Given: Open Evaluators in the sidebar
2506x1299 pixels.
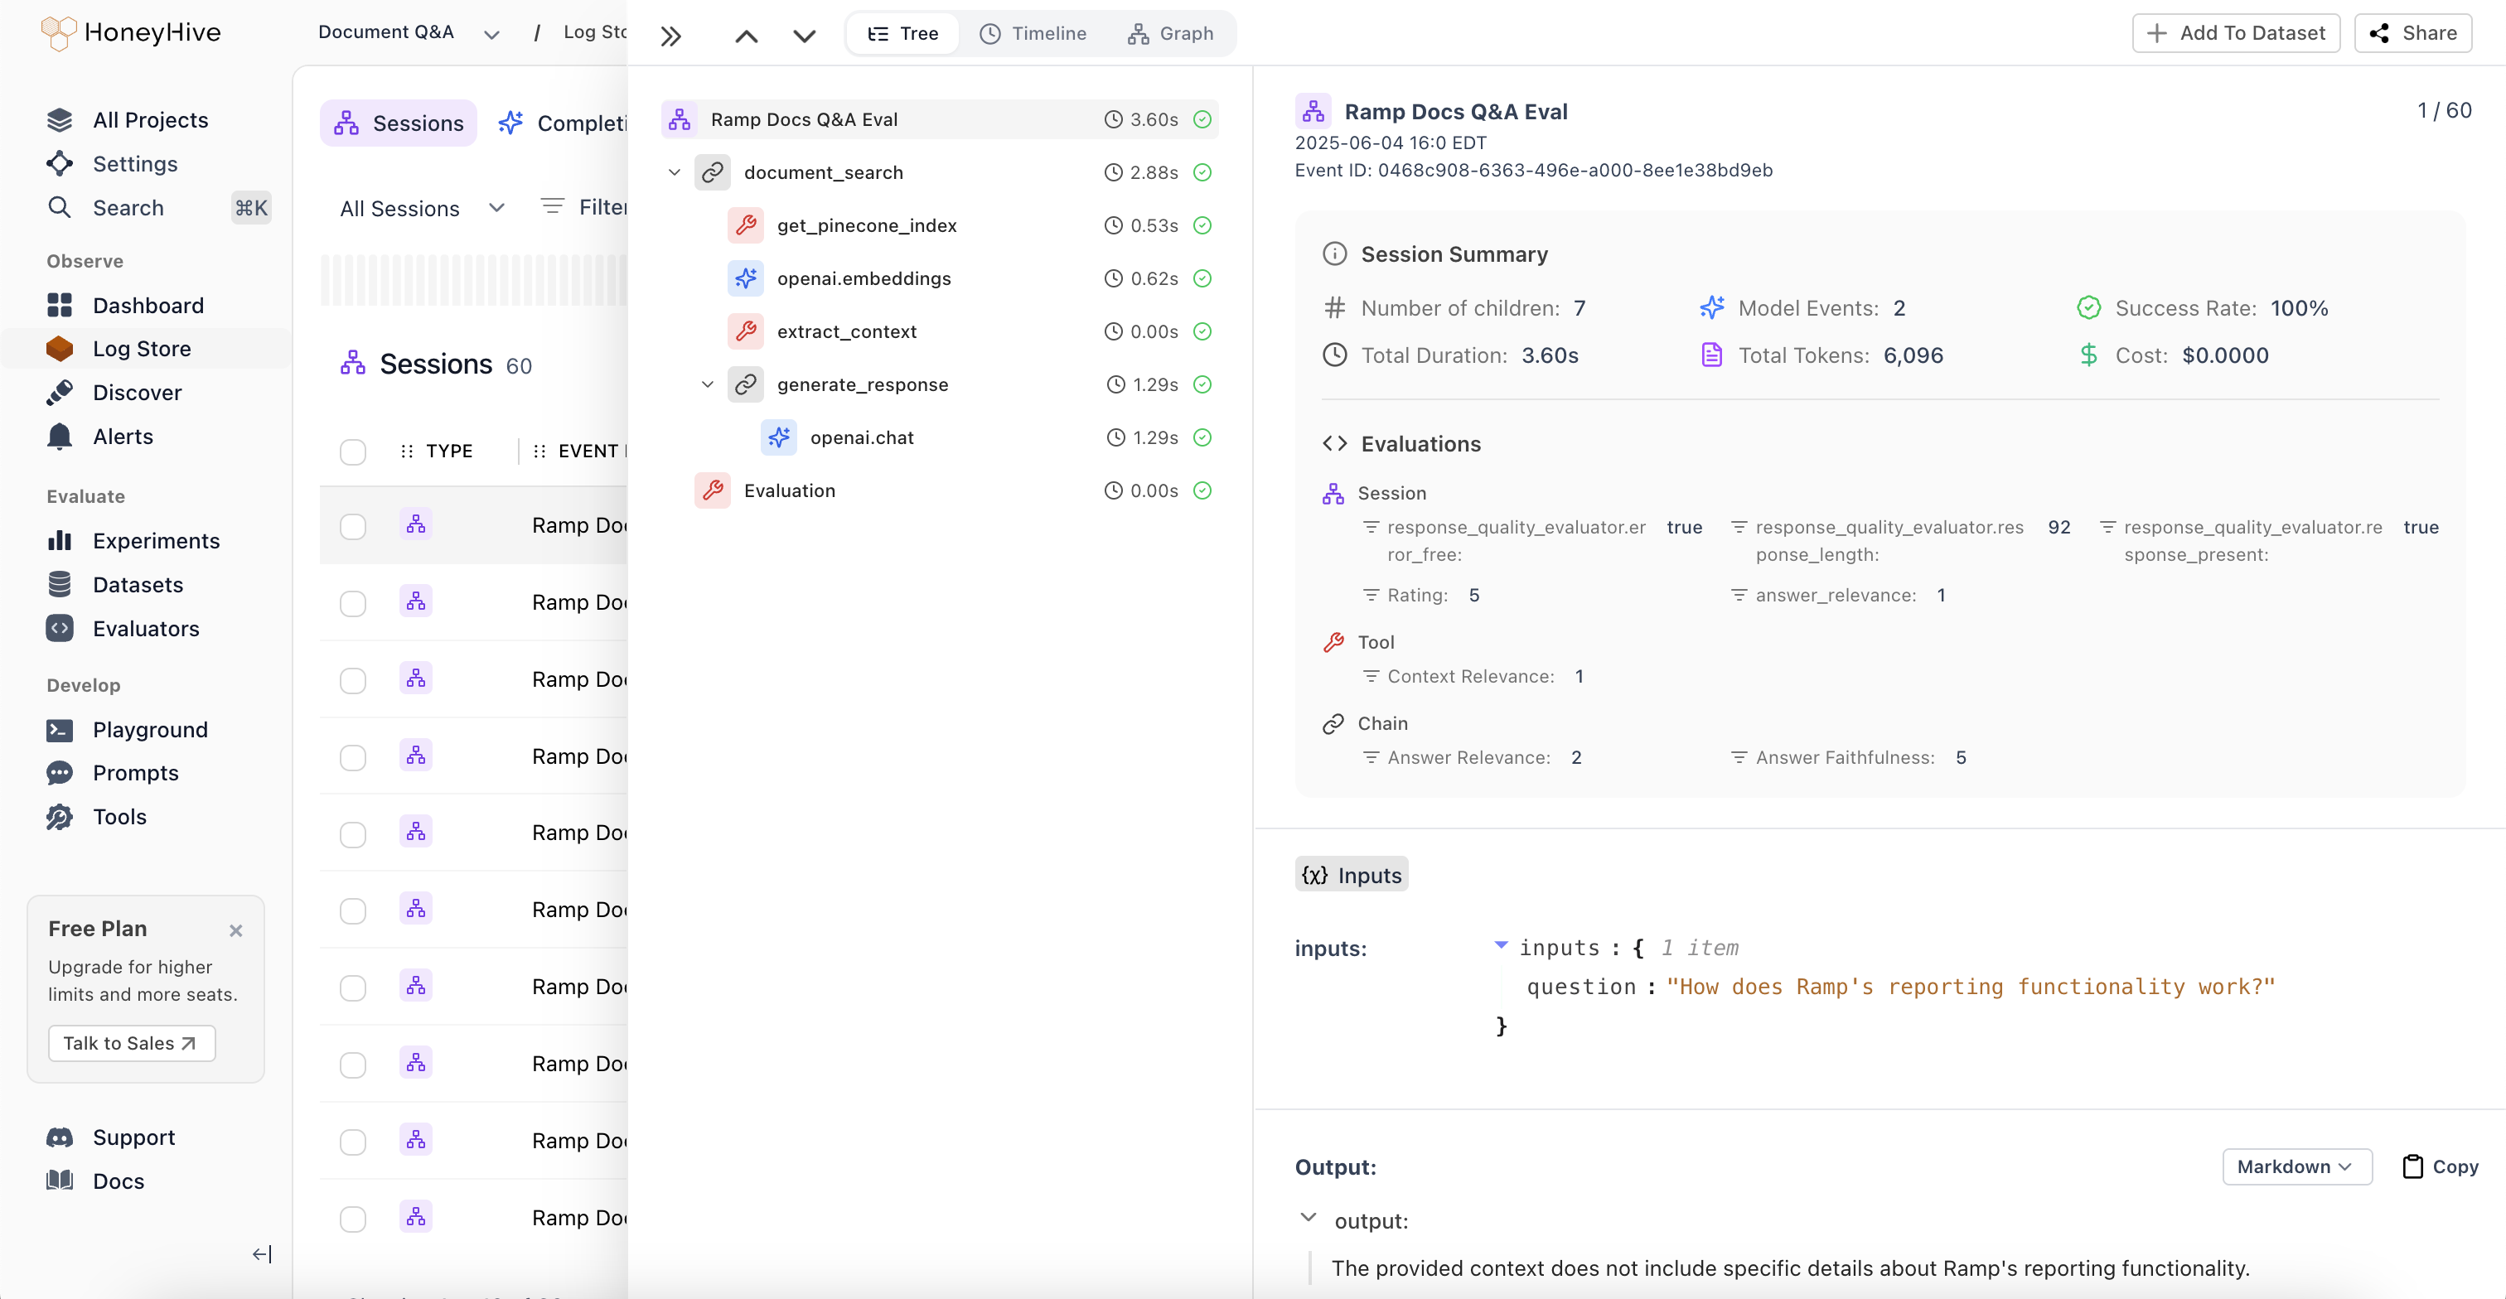Looking at the screenshot, I should tap(145, 628).
